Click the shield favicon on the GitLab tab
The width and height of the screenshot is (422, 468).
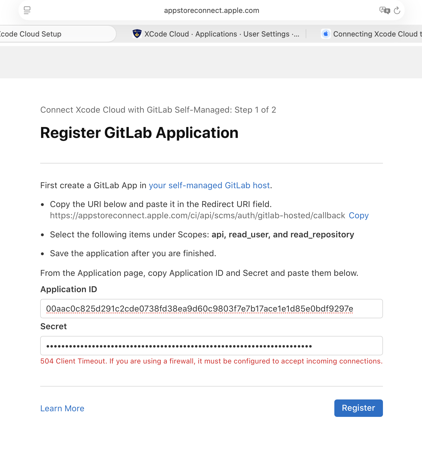tap(137, 34)
